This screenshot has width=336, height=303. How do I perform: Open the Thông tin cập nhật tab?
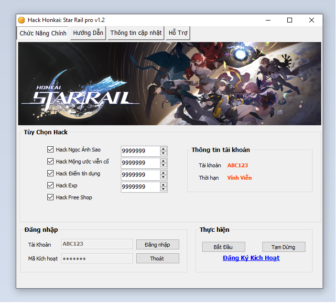pos(136,33)
